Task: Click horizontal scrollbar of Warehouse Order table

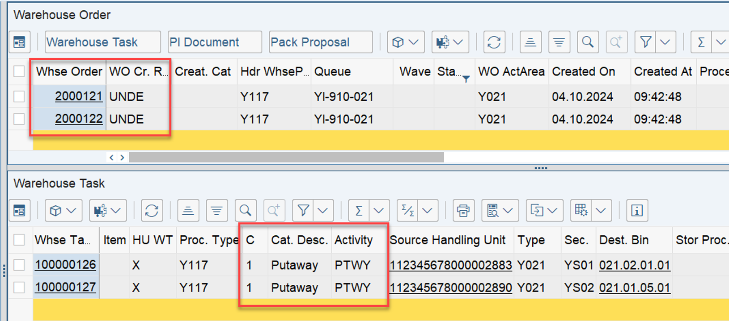Action: click(x=286, y=157)
